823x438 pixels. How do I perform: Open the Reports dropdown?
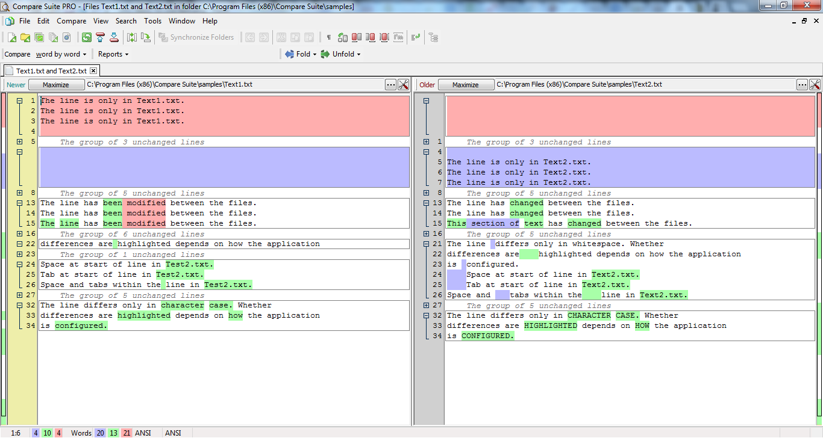coord(113,54)
